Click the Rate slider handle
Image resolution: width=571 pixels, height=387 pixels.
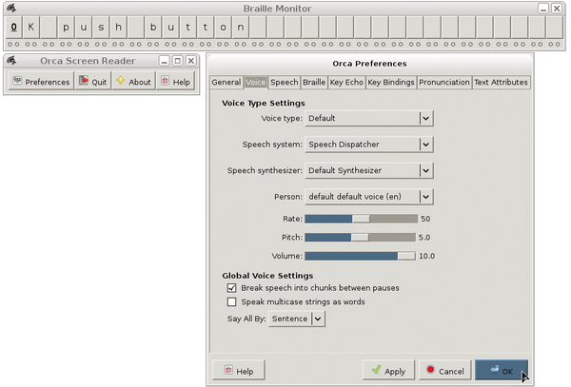tap(361, 219)
